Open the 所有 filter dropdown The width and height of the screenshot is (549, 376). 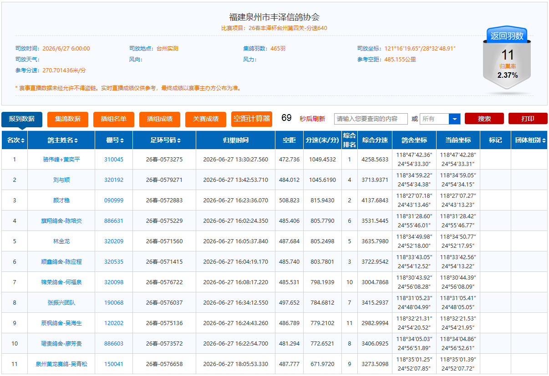pos(440,119)
